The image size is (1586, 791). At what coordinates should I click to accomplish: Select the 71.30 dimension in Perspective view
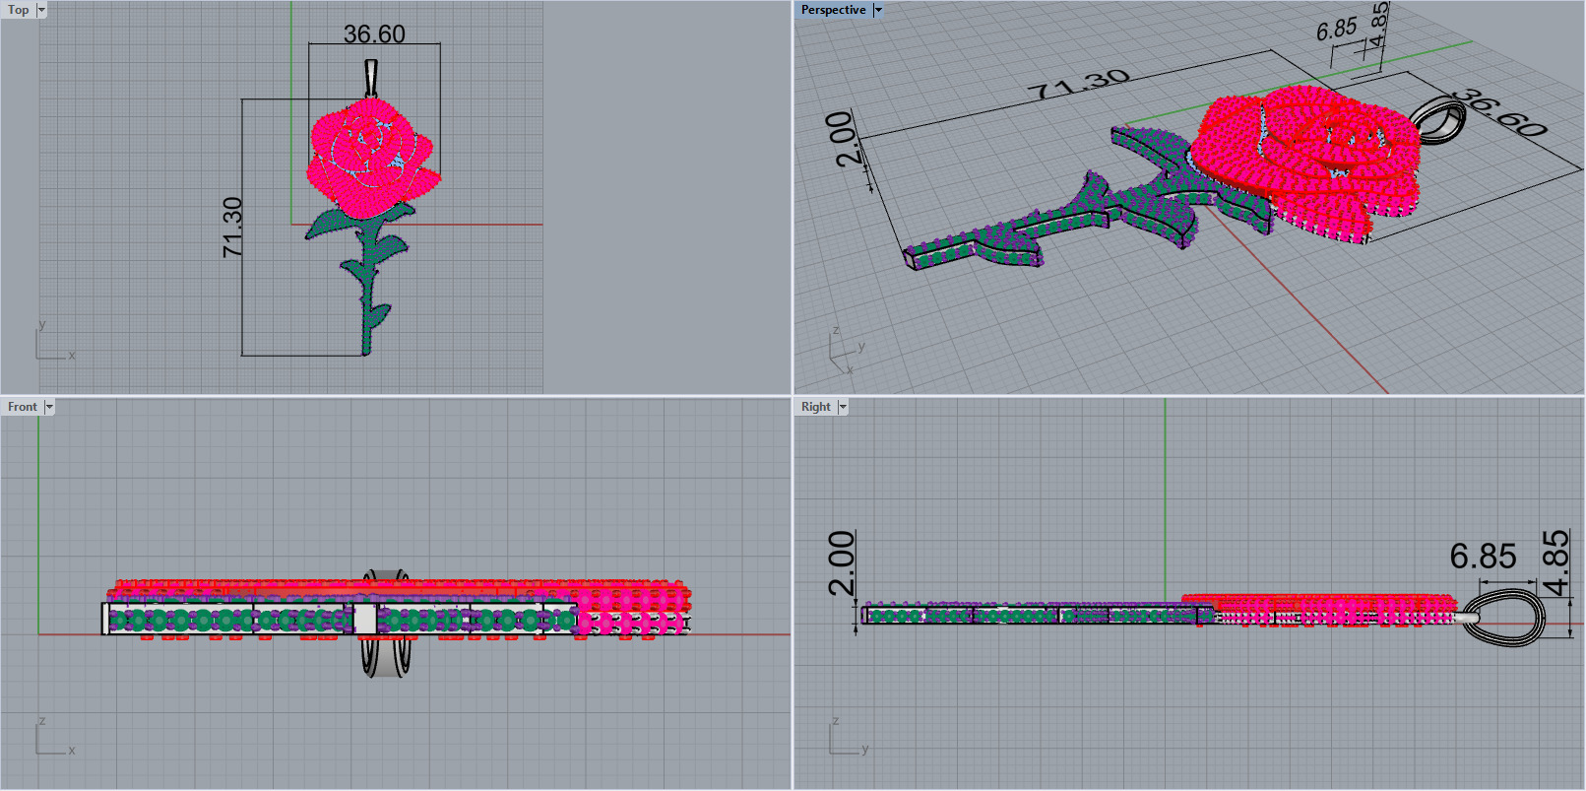(x=1079, y=85)
